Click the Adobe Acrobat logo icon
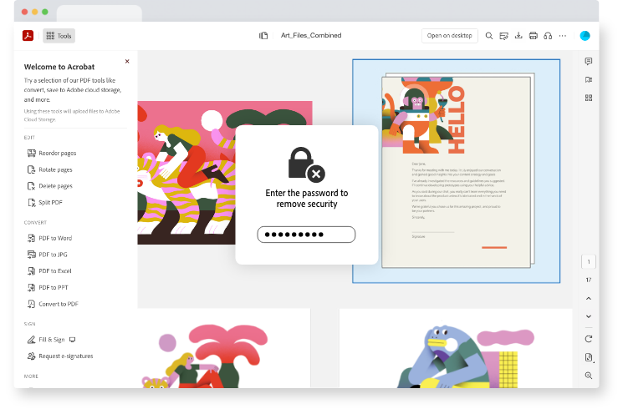The image size is (623, 414). tap(28, 36)
